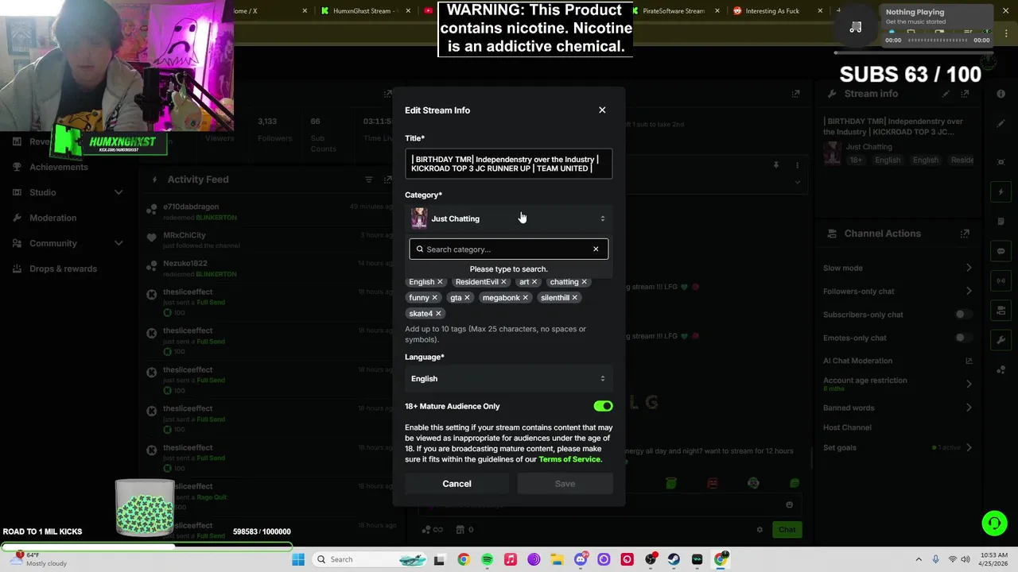This screenshot has width=1018, height=572.
Task: Pop out the Channel Actions panel
Action: [x=965, y=234]
